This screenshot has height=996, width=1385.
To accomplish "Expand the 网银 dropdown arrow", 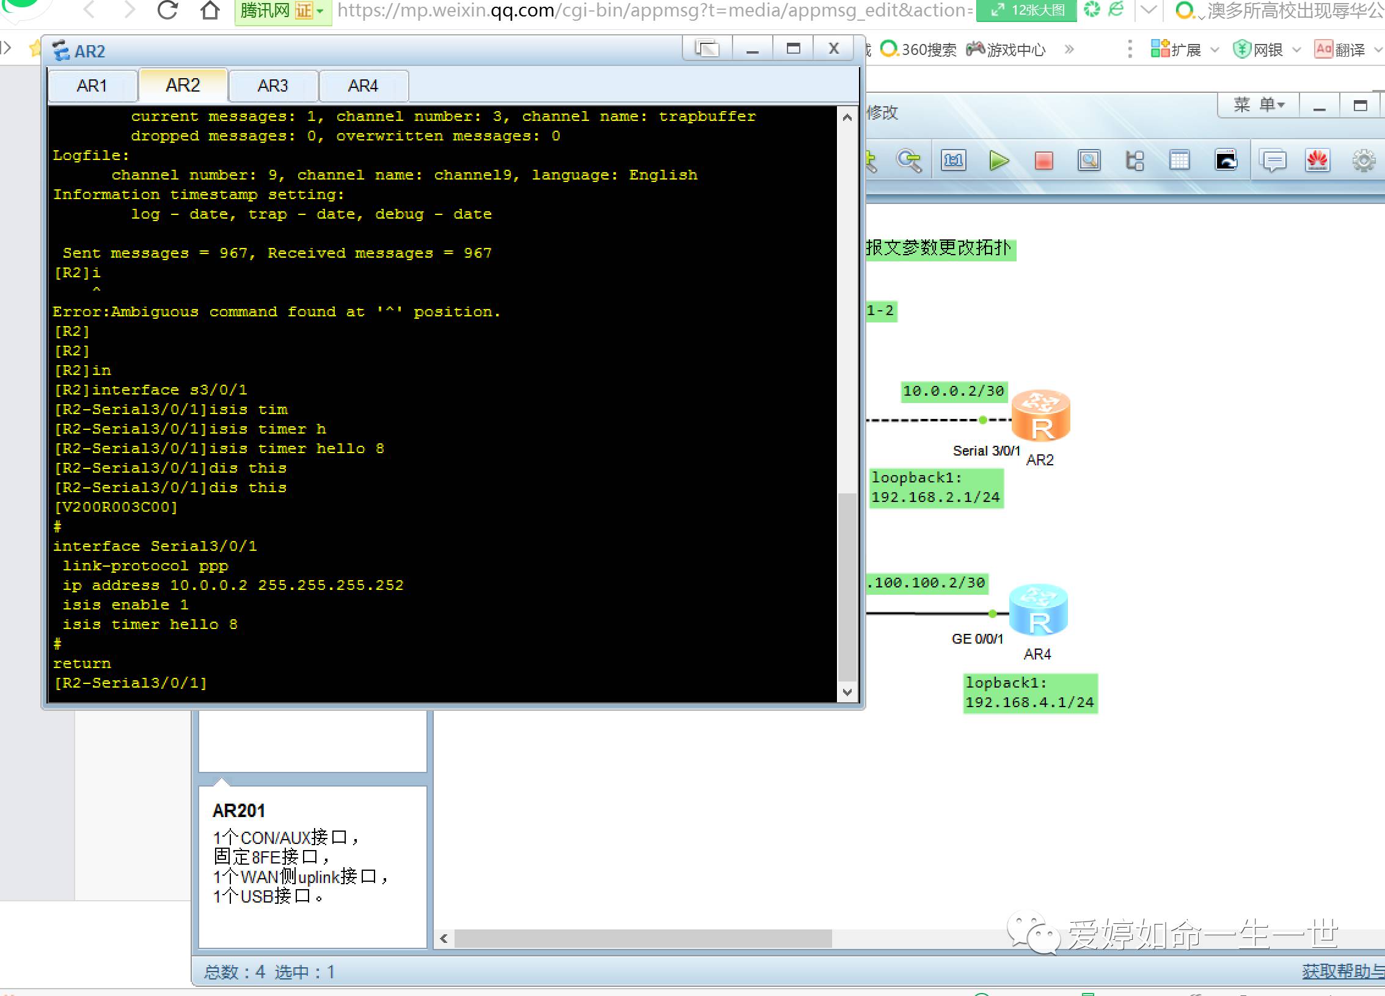I will tap(1296, 50).
